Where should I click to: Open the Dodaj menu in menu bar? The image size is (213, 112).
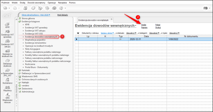[22, 3]
